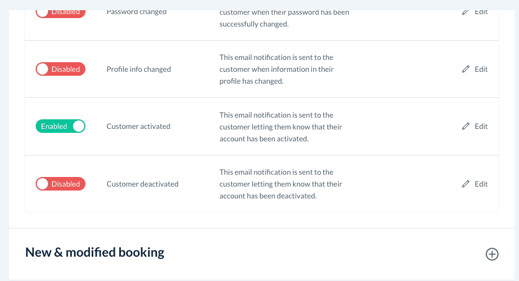Screen dimensions: 519x281
Task: Click the Profile info changed description text
Action: coord(276,69)
